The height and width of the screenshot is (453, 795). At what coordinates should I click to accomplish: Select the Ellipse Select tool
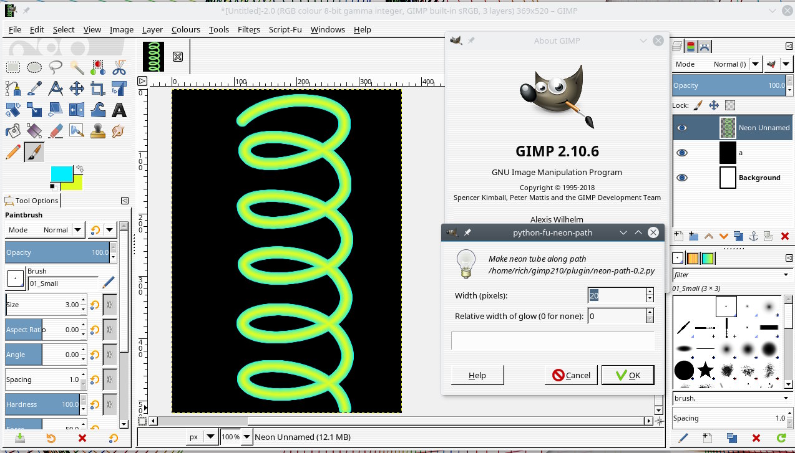(x=34, y=67)
